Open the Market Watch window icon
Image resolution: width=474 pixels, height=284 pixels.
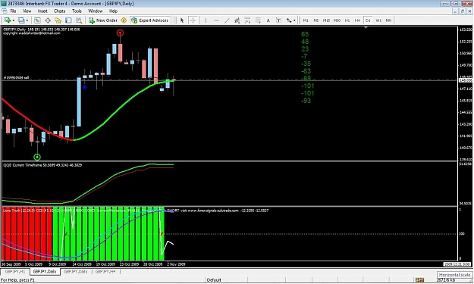37,20
